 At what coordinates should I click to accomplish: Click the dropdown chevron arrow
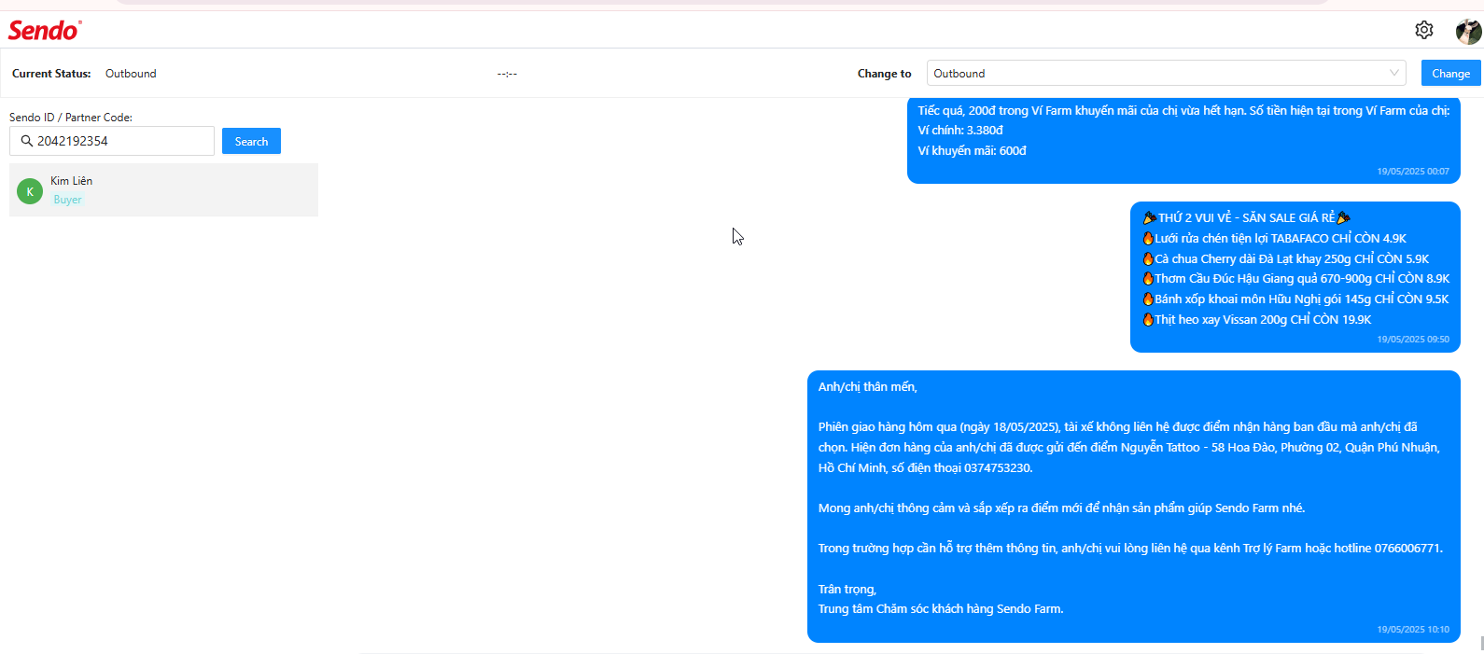(x=1394, y=73)
